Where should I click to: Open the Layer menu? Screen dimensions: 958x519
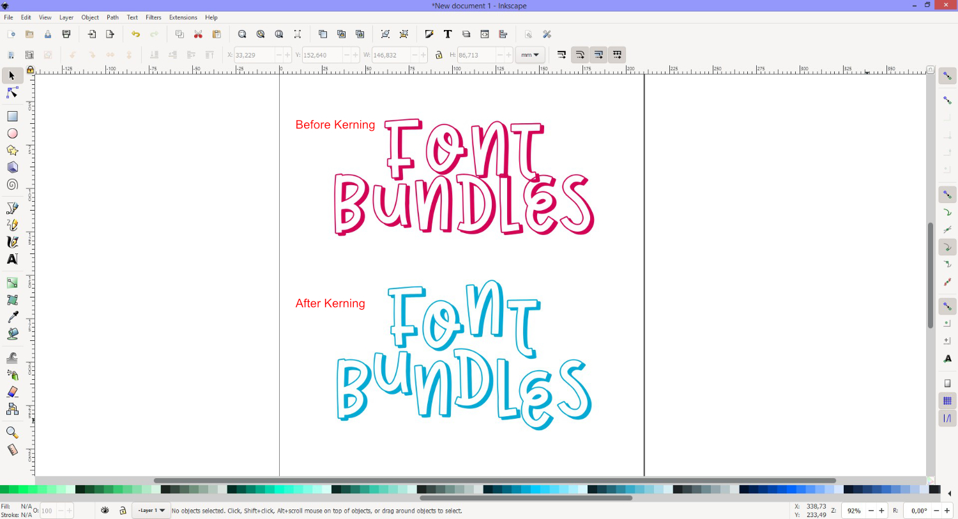point(66,17)
